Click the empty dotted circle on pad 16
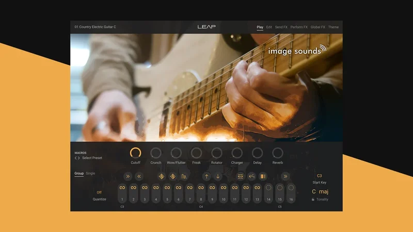This screenshot has height=232, width=413. coord(291,188)
